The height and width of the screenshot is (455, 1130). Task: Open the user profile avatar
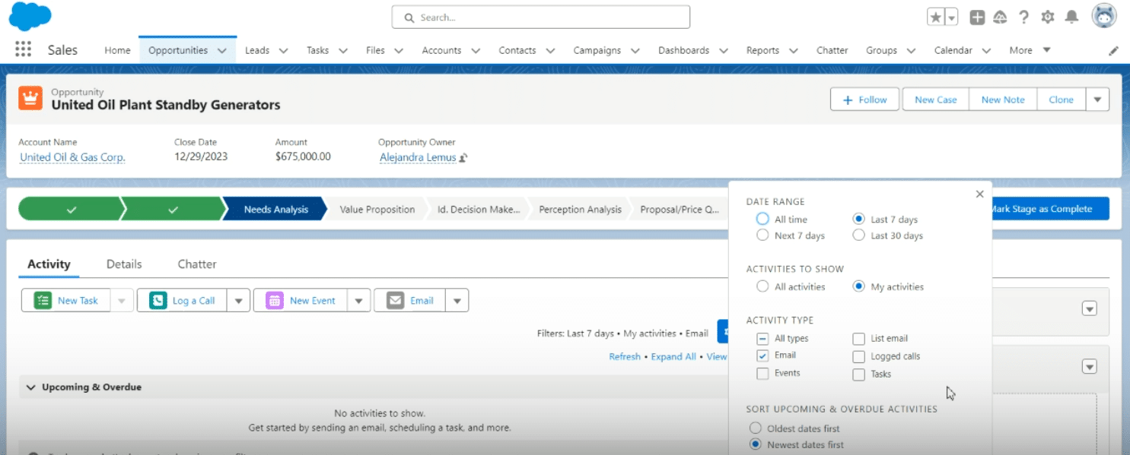[1104, 16]
